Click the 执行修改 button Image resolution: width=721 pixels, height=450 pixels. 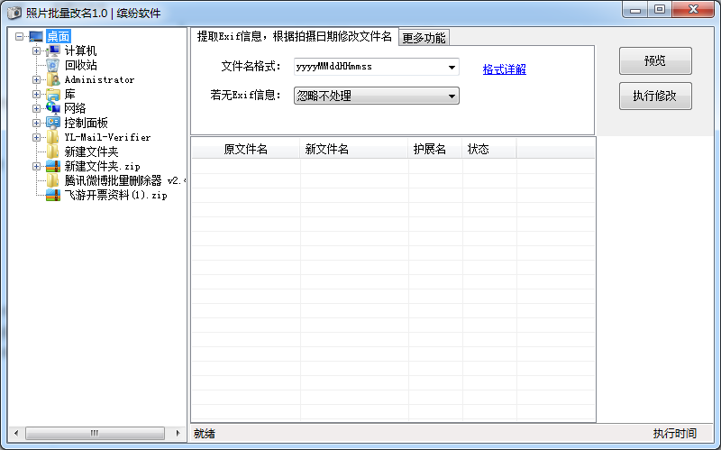point(655,96)
